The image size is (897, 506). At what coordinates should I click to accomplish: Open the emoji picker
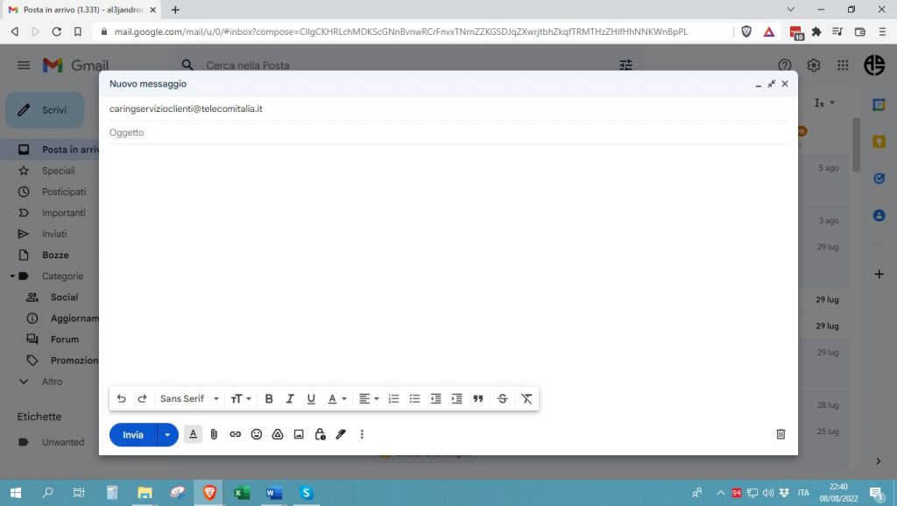tap(257, 434)
